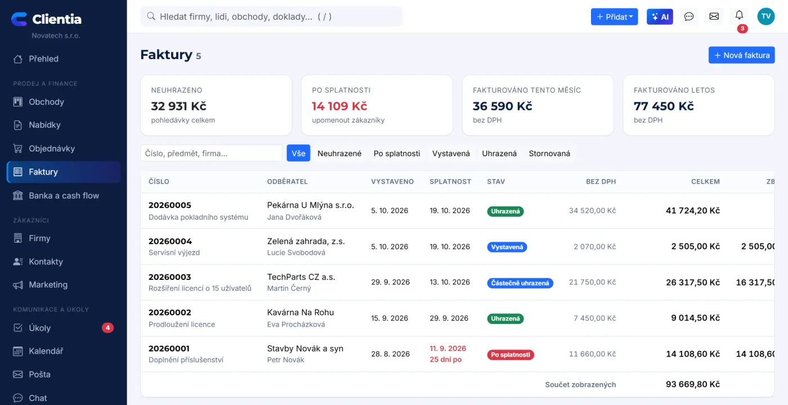
Task: Open Firmy building icon
Action: pyautogui.click(x=18, y=238)
